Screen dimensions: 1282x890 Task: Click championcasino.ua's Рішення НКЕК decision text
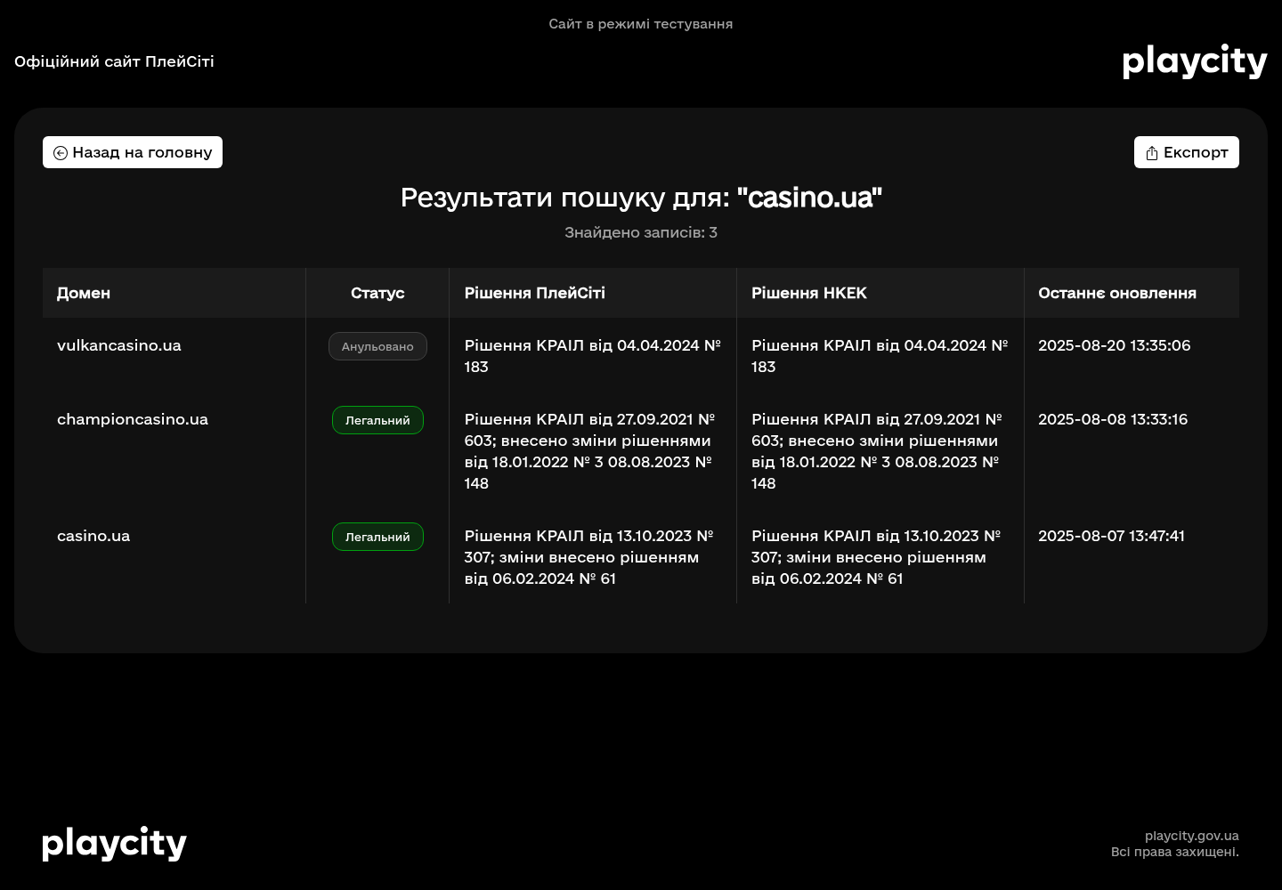877,451
